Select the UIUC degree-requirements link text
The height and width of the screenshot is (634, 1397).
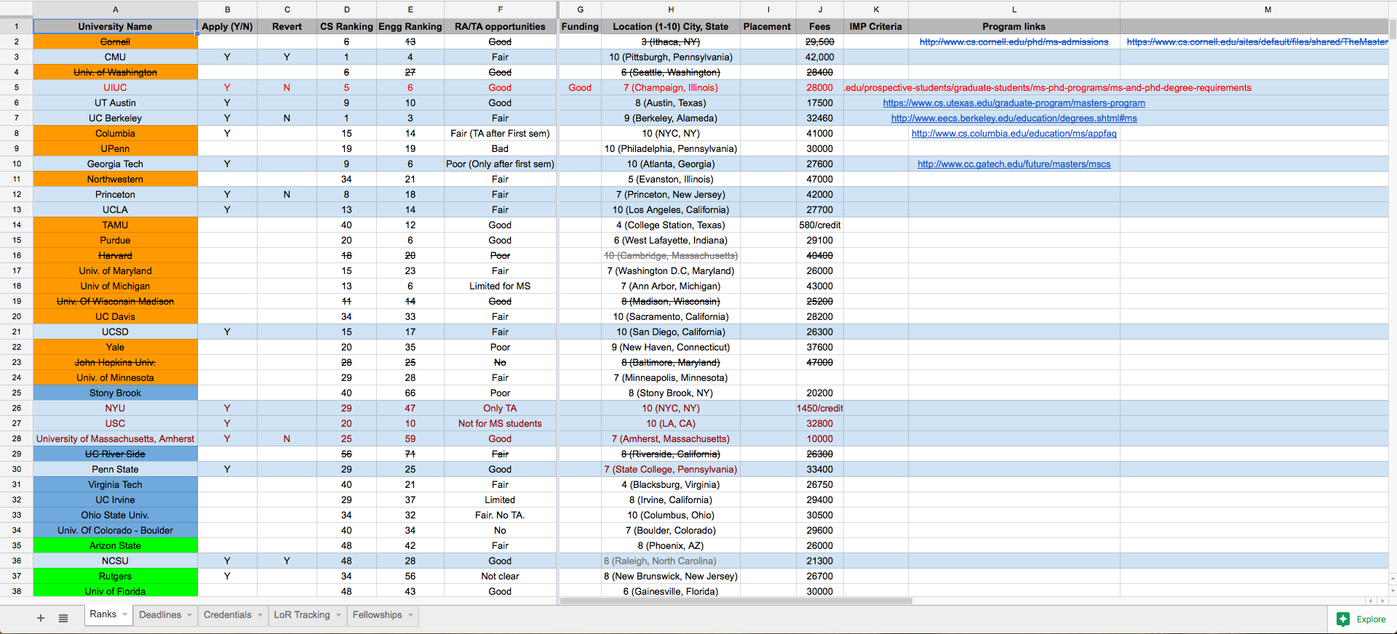point(1048,88)
